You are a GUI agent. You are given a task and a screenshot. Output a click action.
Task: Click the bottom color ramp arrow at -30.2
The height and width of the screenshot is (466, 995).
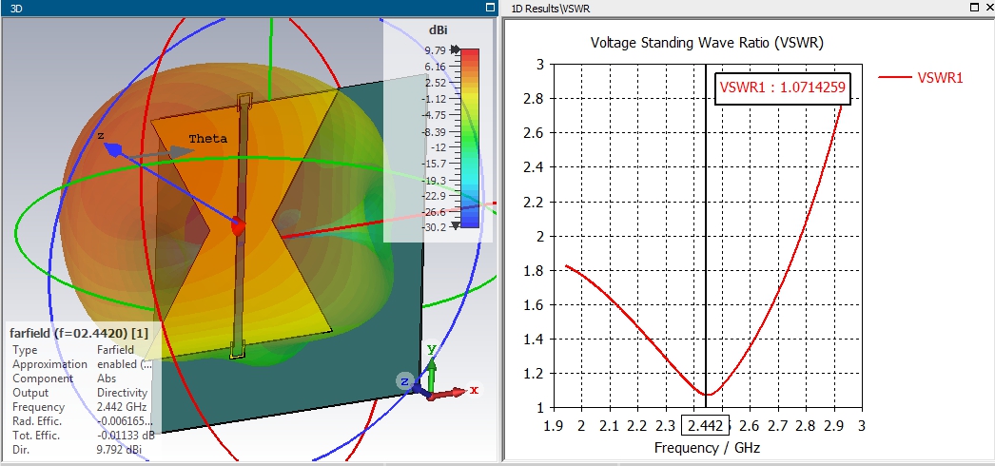(455, 226)
